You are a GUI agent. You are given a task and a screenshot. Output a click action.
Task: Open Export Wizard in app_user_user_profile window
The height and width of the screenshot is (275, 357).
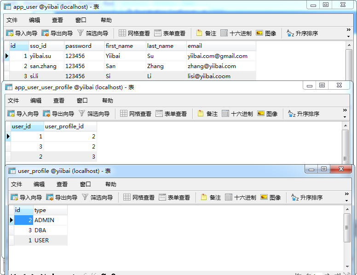tap(58, 114)
